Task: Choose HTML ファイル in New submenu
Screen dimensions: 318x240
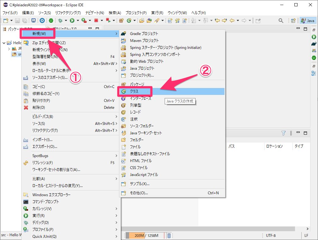Action: click(173, 161)
